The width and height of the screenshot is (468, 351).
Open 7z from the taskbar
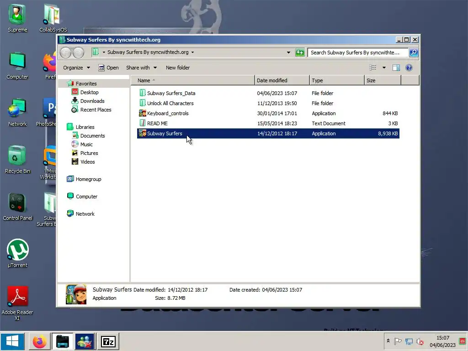108,341
